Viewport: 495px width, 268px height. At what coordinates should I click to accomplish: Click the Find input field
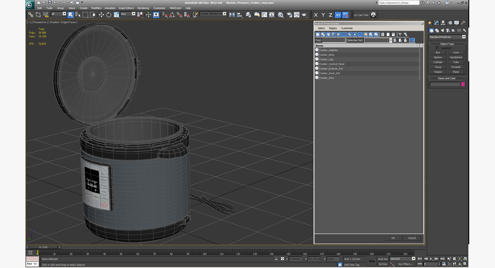point(334,40)
